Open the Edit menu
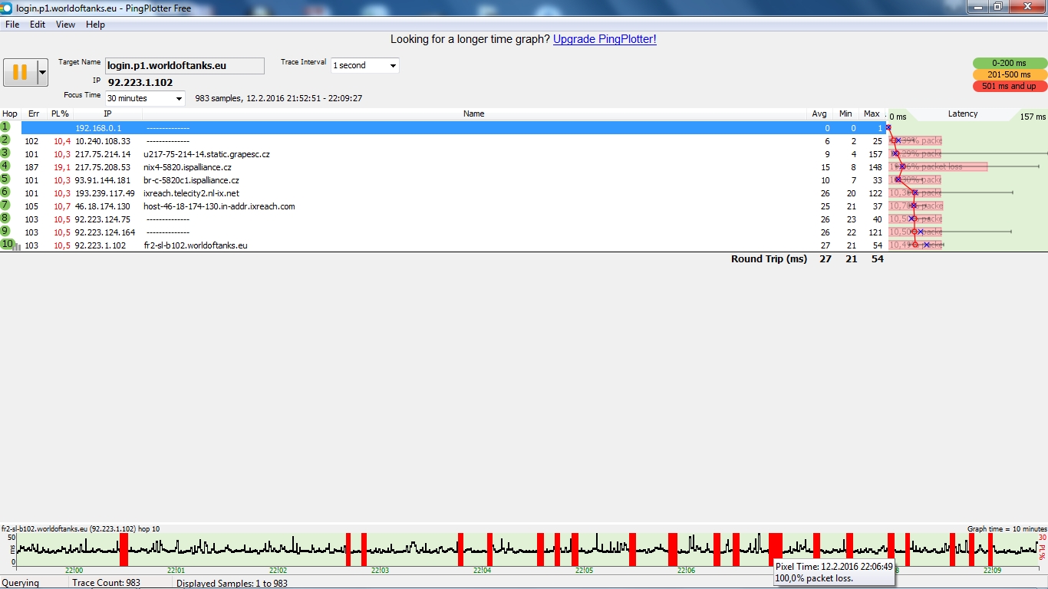 click(38, 25)
